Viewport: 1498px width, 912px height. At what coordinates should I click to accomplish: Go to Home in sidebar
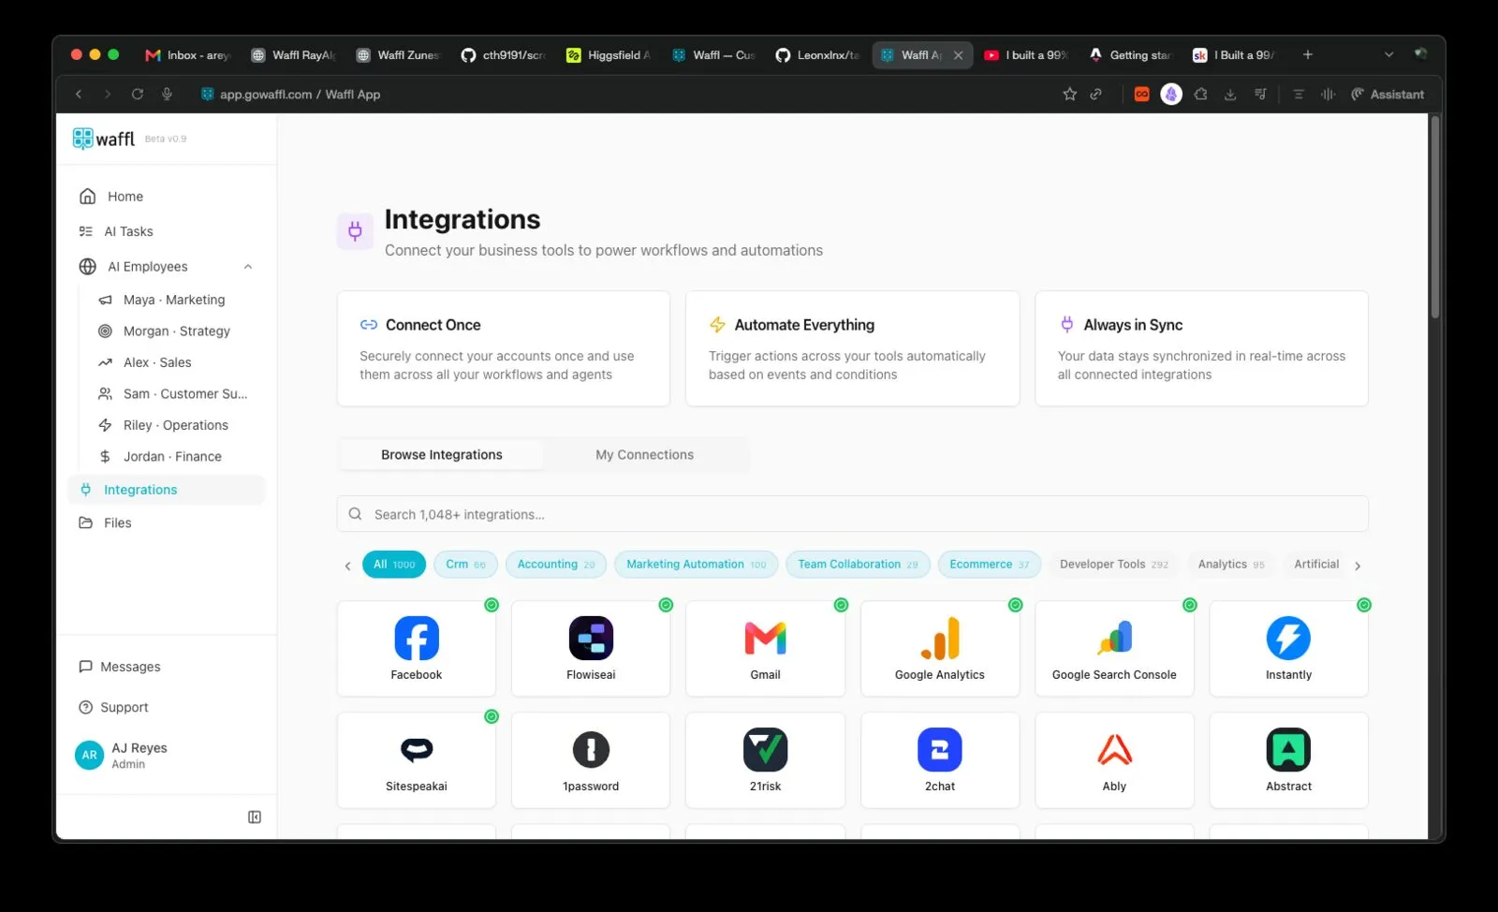click(167, 197)
